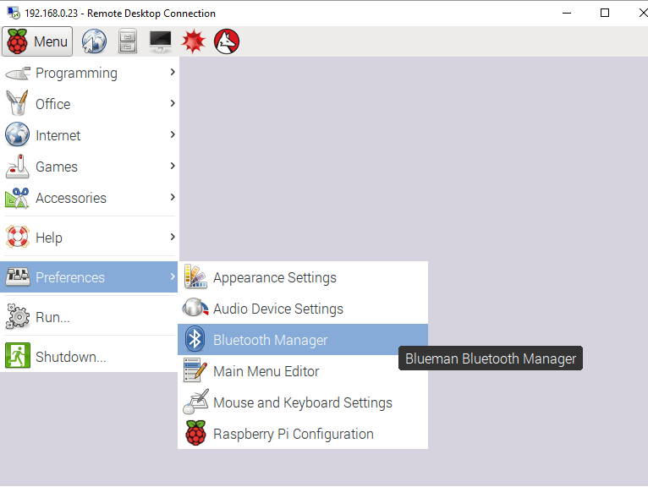Screen dimensions: 648x487
Task: Open the Wolfram wolf icon in taskbar
Action: [227, 41]
